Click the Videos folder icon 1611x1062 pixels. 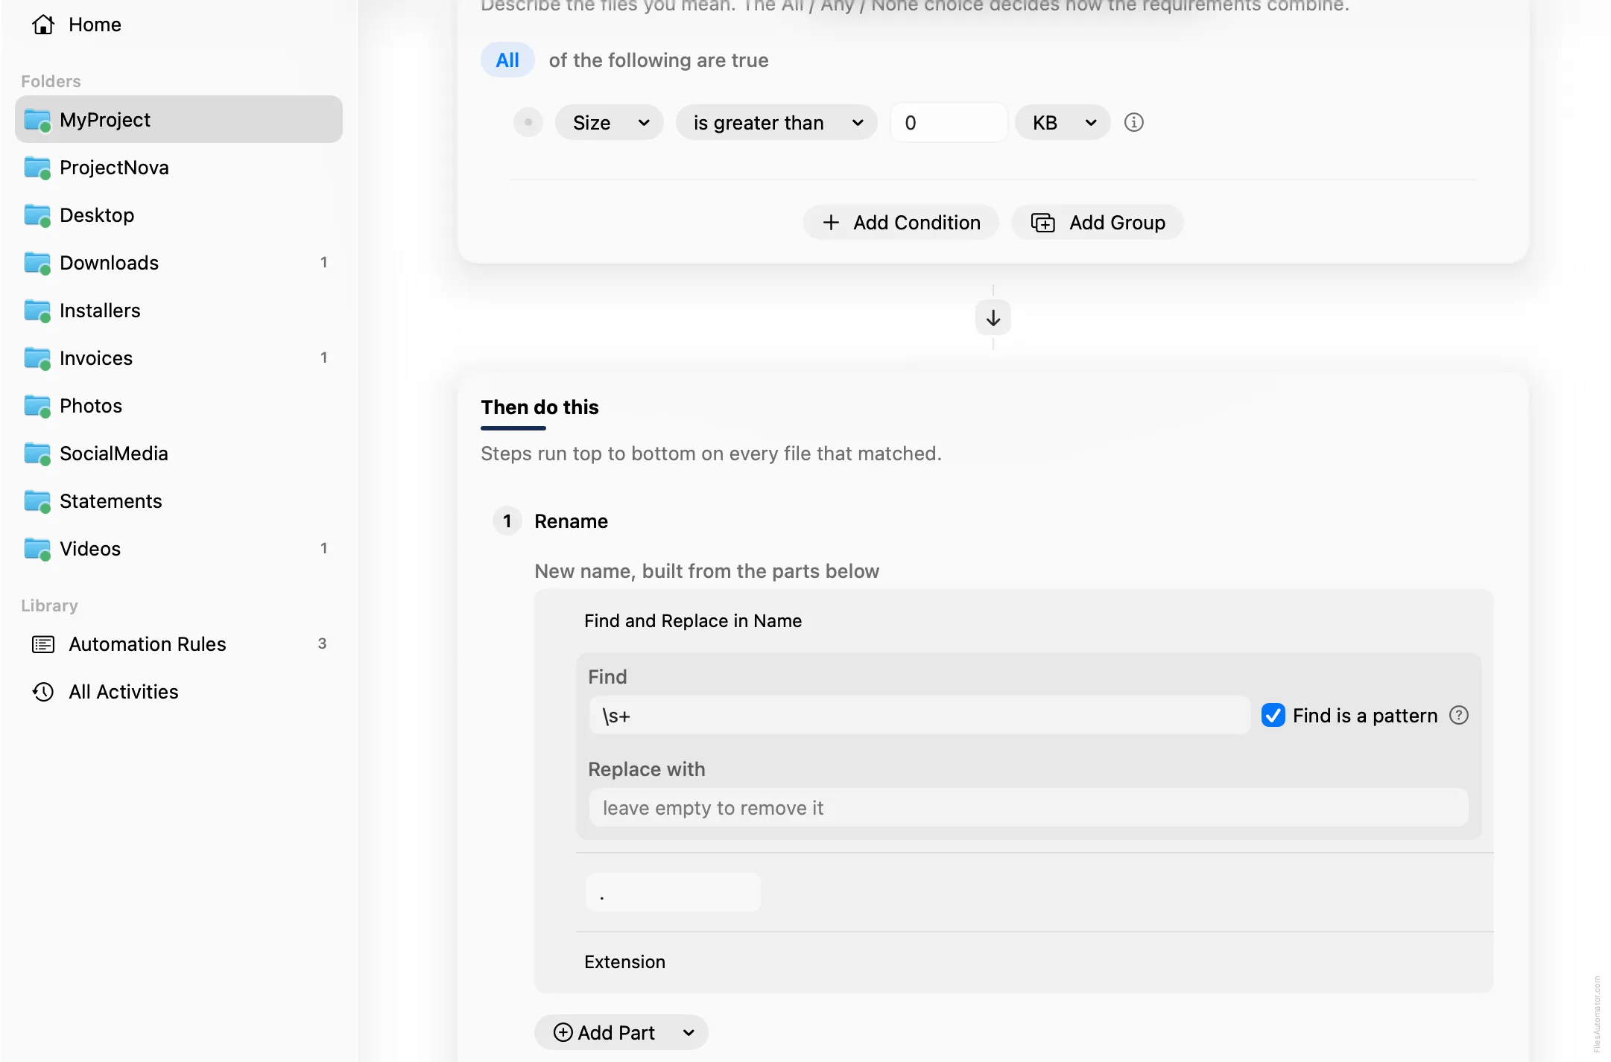coord(37,550)
